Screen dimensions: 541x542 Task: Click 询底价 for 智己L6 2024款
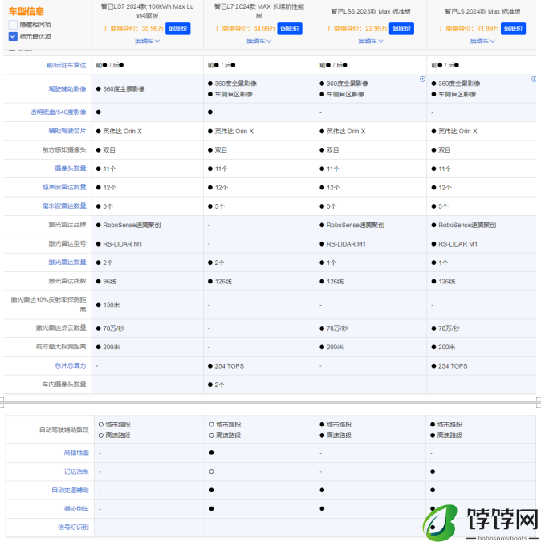513,28
